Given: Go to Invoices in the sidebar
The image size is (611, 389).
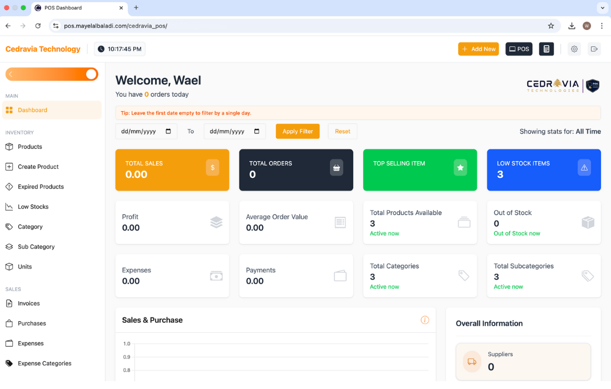Looking at the screenshot, I should pyautogui.click(x=29, y=303).
